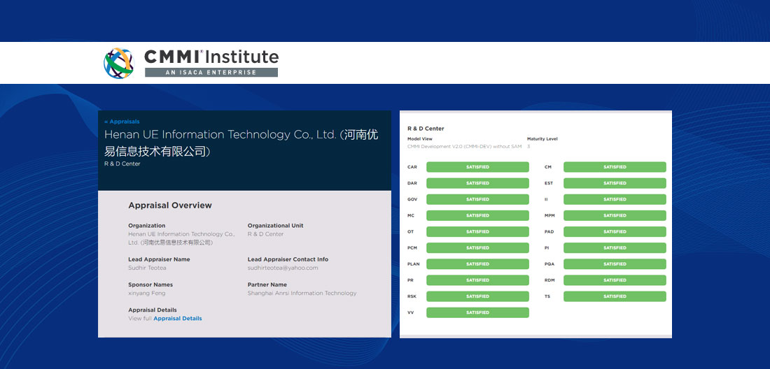Select the Appraisal Overview heading

(170, 205)
